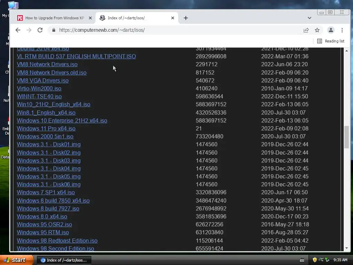Click file size 2892996608
The height and width of the screenshot is (265, 353).
[211, 56]
